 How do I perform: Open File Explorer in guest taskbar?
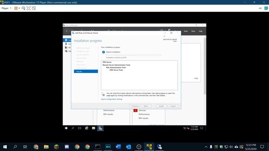coord(93,128)
